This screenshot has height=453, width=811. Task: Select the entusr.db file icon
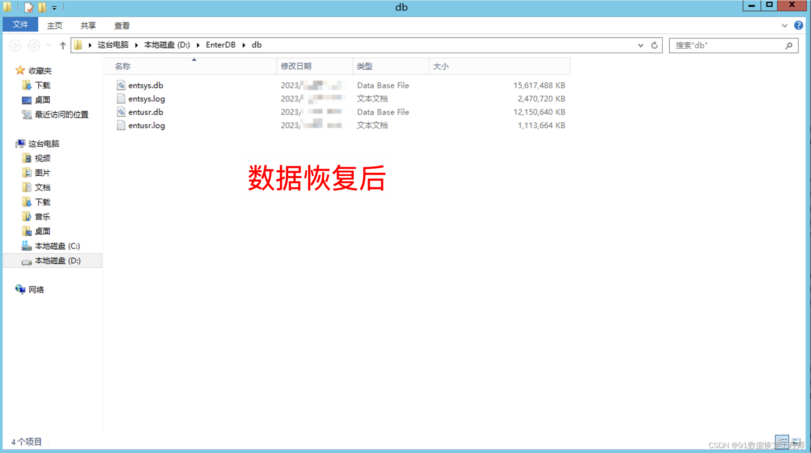tap(121, 112)
